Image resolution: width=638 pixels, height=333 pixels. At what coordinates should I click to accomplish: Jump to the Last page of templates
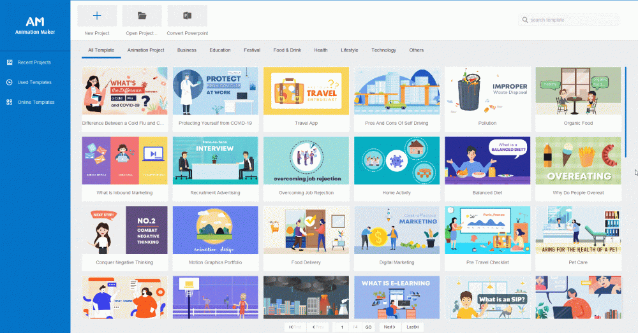(413, 327)
